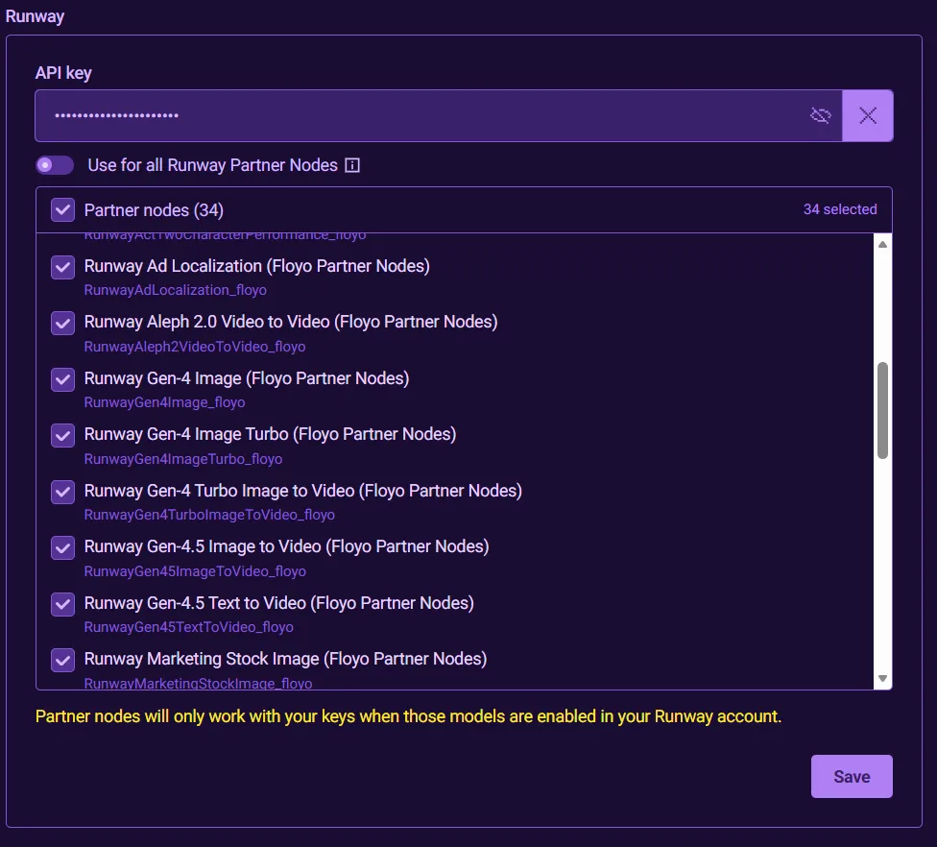The image size is (937, 847).
Task: Uncheck Runway Gen-4 Image Turbo node
Action: tap(62, 436)
